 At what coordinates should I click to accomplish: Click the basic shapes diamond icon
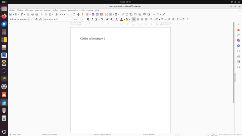[x=158, y=14]
